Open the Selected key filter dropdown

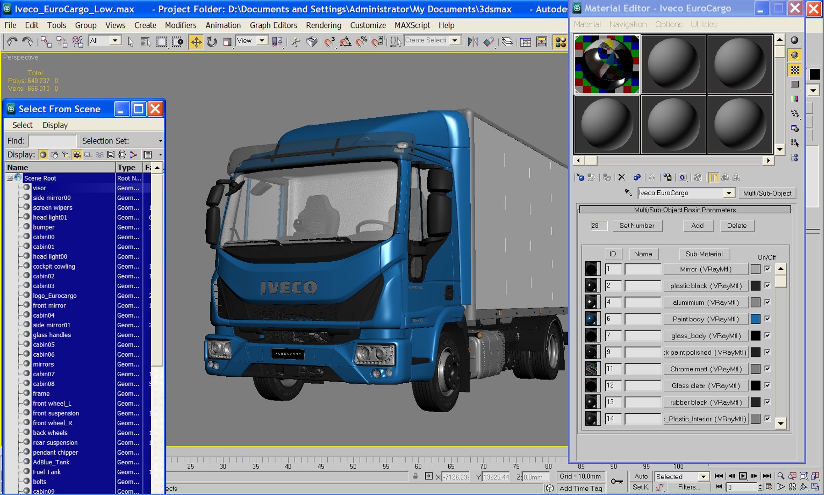tap(703, 477)
